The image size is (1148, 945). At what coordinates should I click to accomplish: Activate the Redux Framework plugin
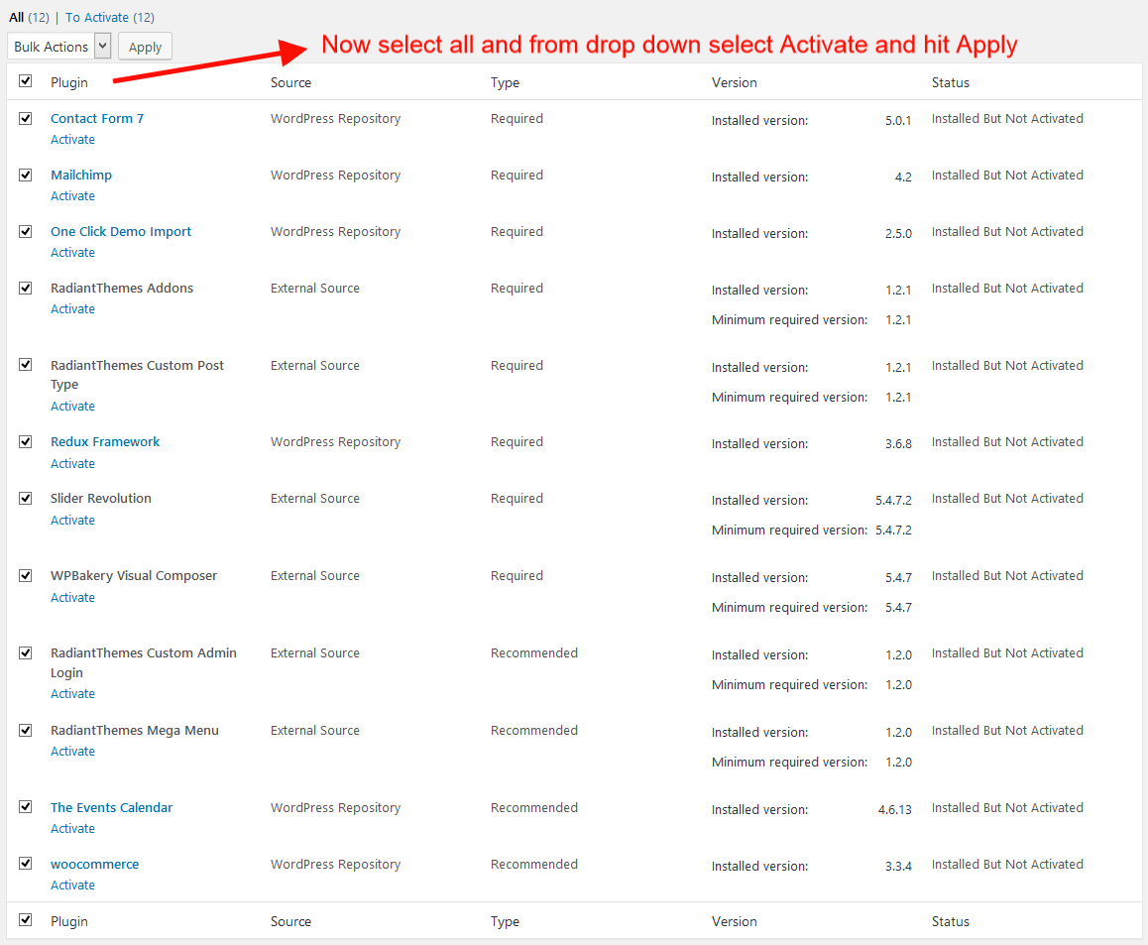tap(72, 464)
